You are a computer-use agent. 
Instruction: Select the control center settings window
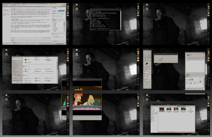pyautogui.click(x=35, y=70)
